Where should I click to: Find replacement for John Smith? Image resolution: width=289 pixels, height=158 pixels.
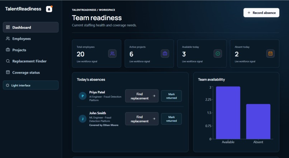point(142,119)
